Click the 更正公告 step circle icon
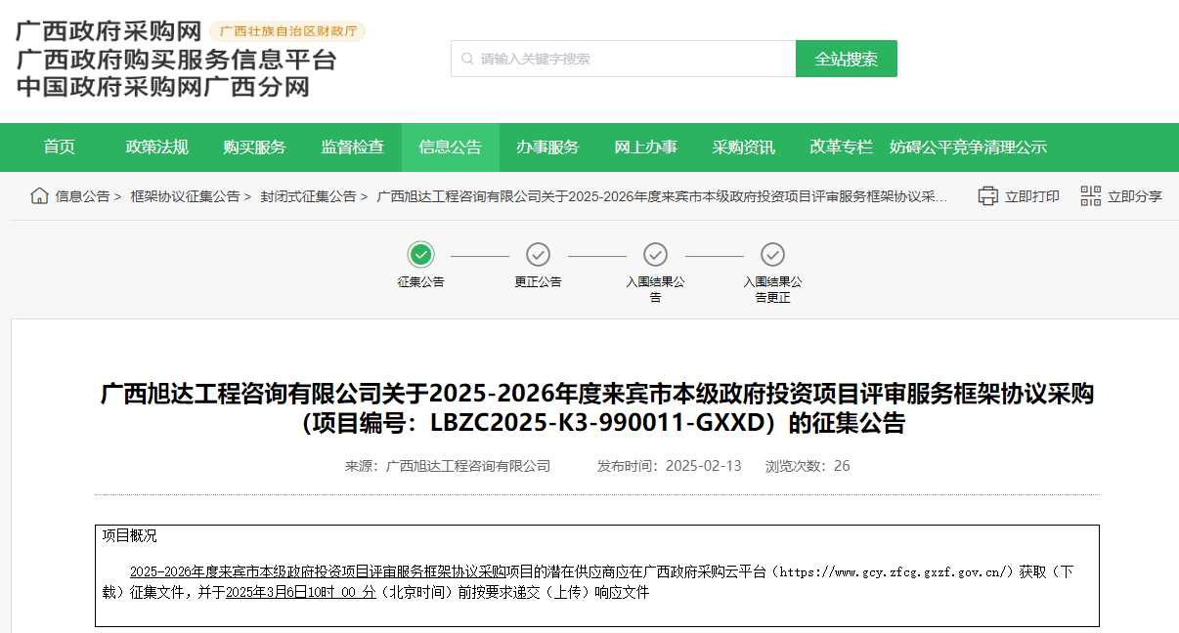 (x=538, y=256)
